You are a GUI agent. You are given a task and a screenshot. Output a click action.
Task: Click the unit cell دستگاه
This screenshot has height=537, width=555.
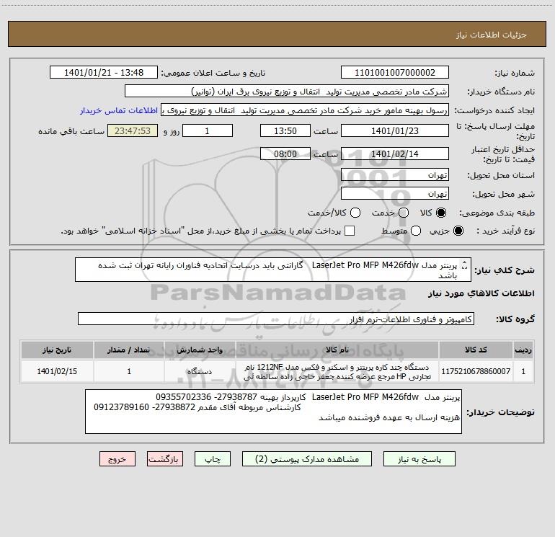point(200,371)
